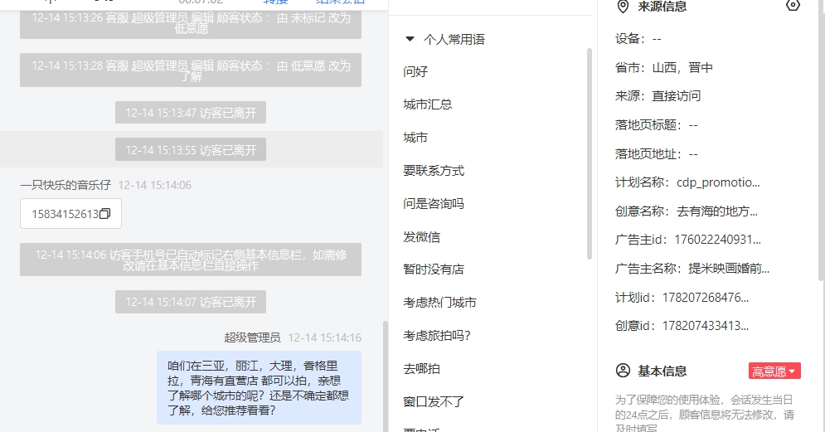Image resolution: width=825 pixels, height=432 pixels.
Task: Pick the 要联系方式 quick phrase
Action: 434,171
